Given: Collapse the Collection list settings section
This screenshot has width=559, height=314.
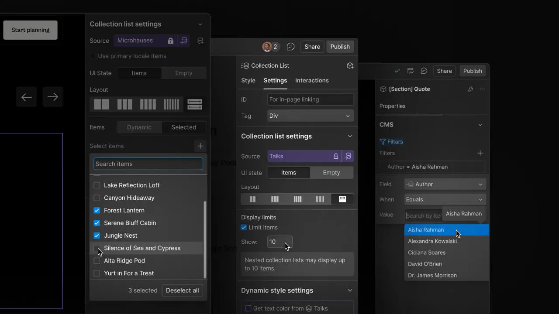Looking at the screenshot, I should click(x=350, y=136).
